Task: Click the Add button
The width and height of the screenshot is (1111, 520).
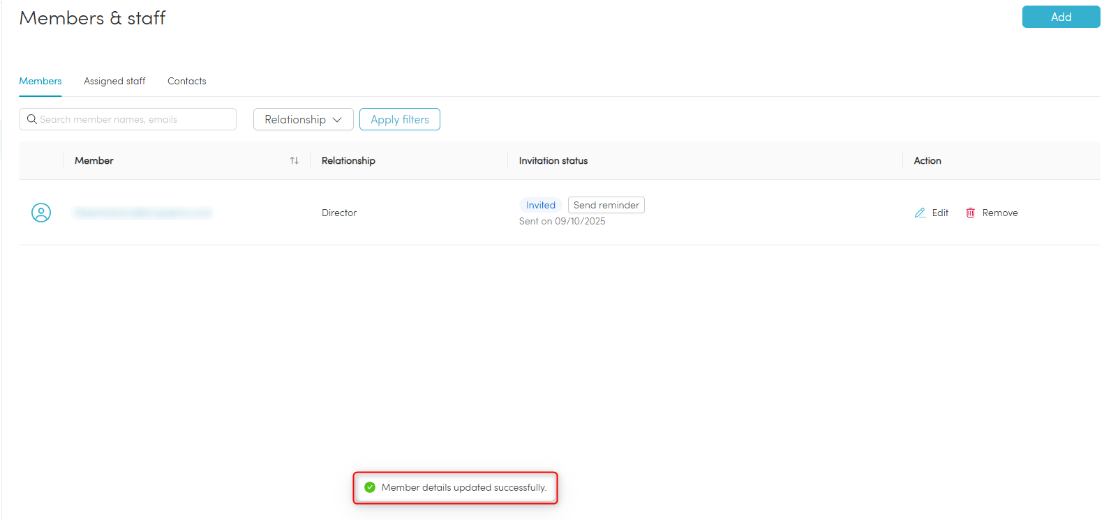Action: pyautogui.click(x=1061, y=17)
